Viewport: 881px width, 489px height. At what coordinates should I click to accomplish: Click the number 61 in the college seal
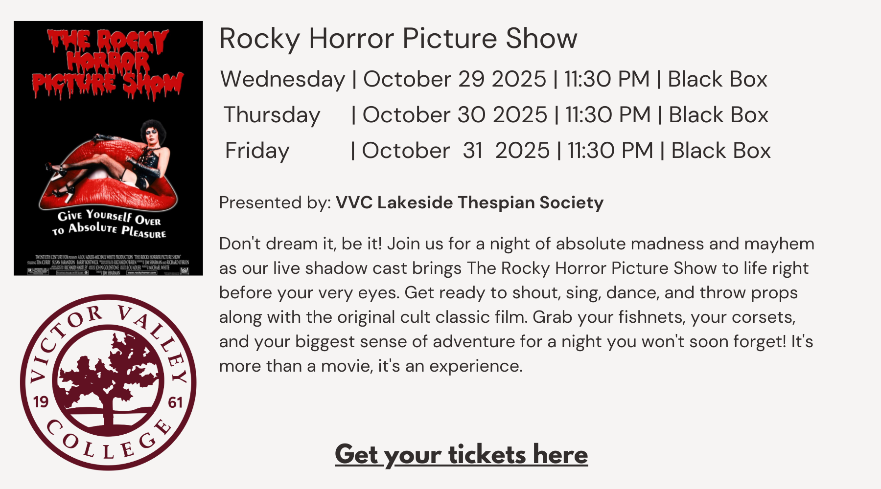pyautogui.click(x=175, y=402)
